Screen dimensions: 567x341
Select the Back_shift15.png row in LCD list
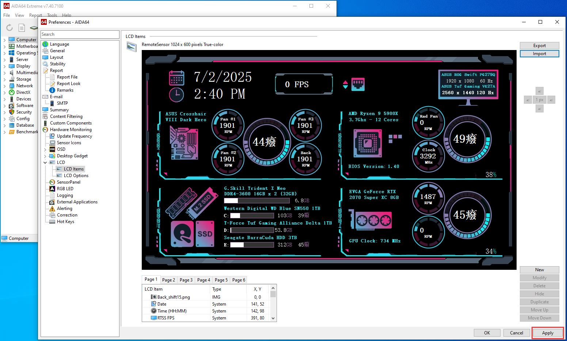(x=174, y=297)
